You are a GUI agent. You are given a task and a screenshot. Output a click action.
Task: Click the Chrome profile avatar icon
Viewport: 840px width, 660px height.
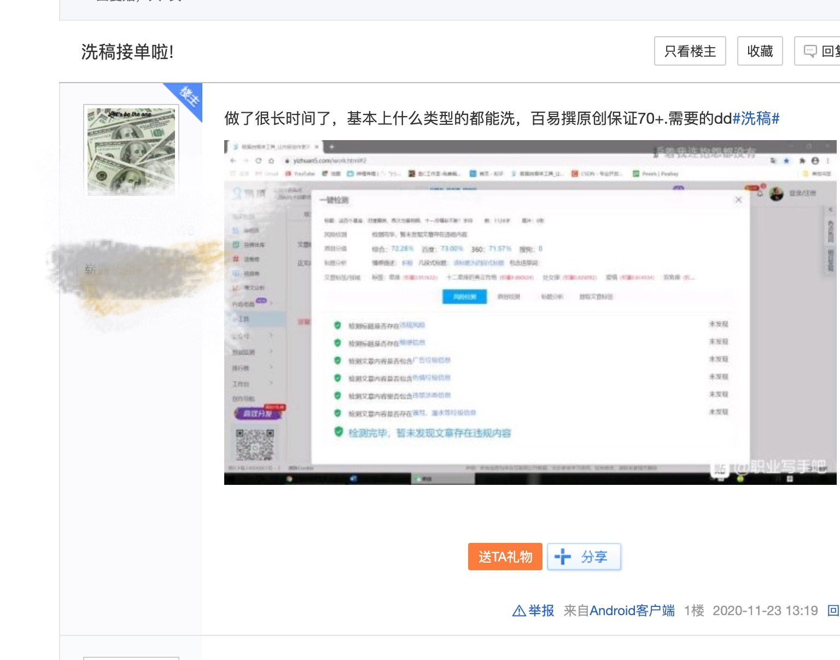(x=815, y=160)
